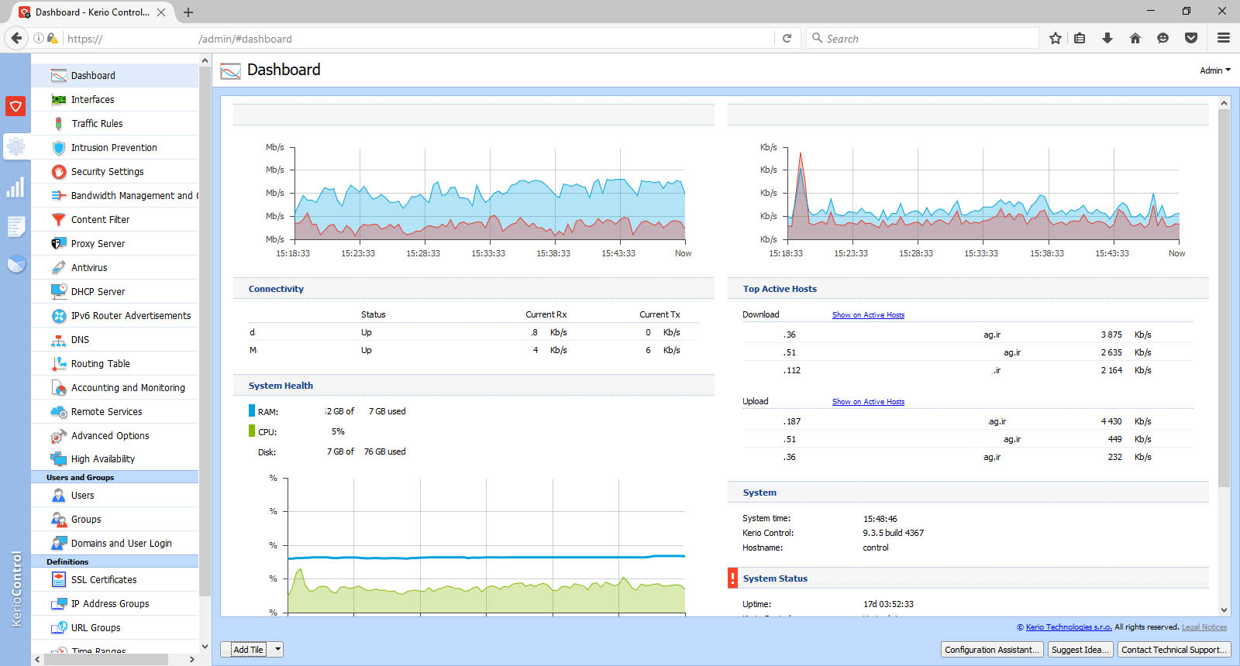The width and height of the screenshot is (1240, 666).
Task: Click the System Health tile header
Action: click(474, 386)
